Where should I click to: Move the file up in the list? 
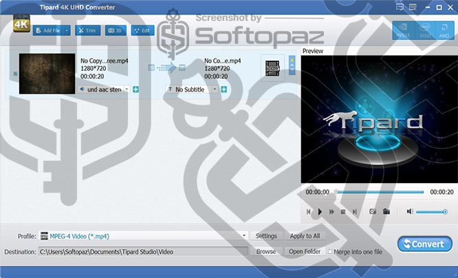coord(292,65)
